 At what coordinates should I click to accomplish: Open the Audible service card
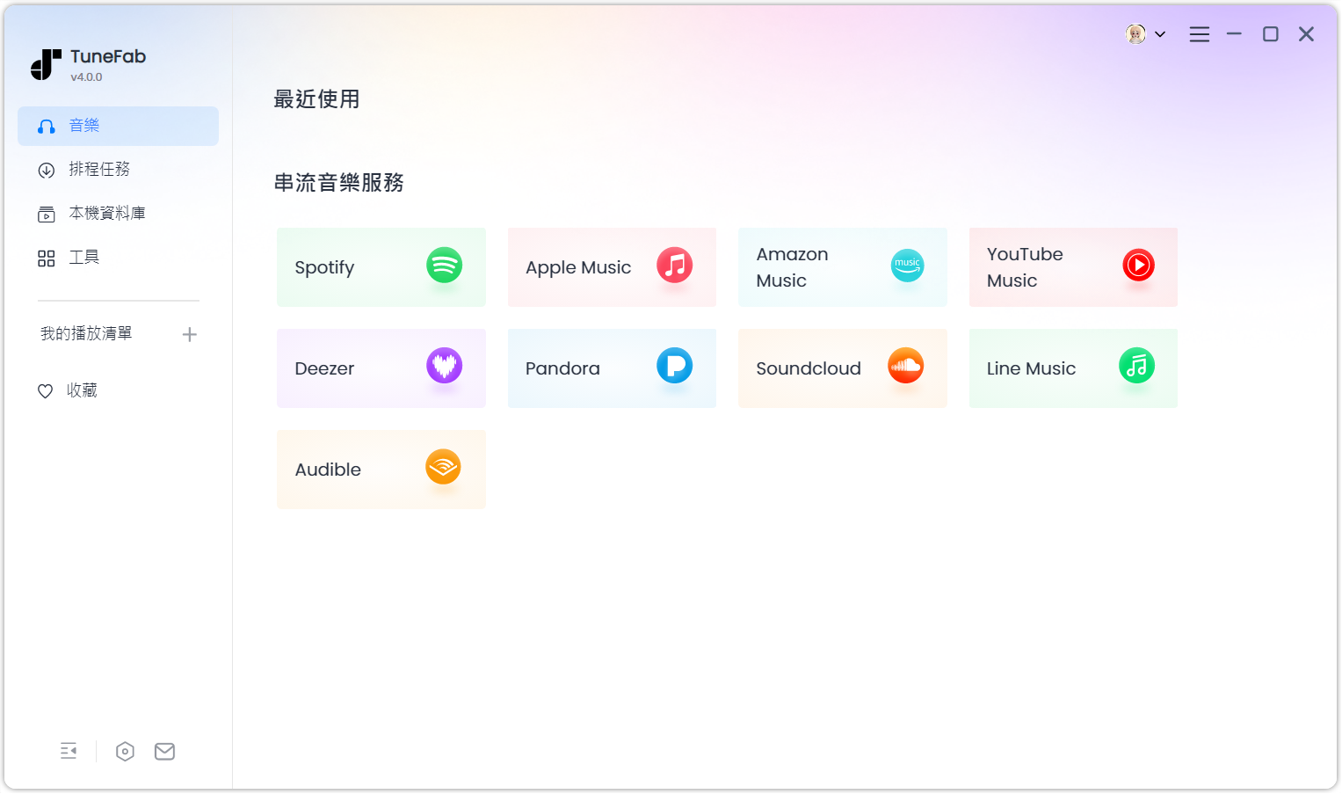tap(381, 470)
